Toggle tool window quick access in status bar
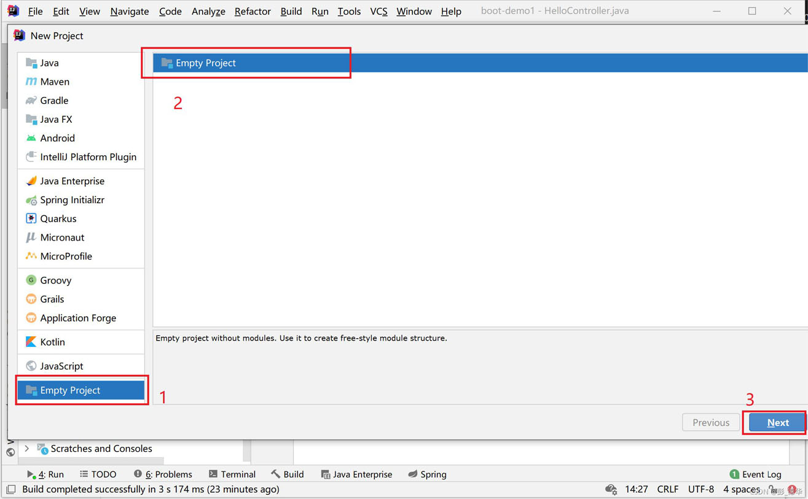808x499 pixels. 11,490
